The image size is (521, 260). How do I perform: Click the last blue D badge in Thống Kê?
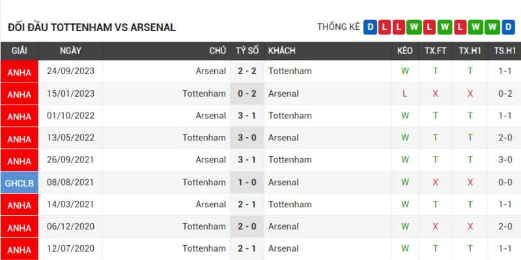(509, 27)
